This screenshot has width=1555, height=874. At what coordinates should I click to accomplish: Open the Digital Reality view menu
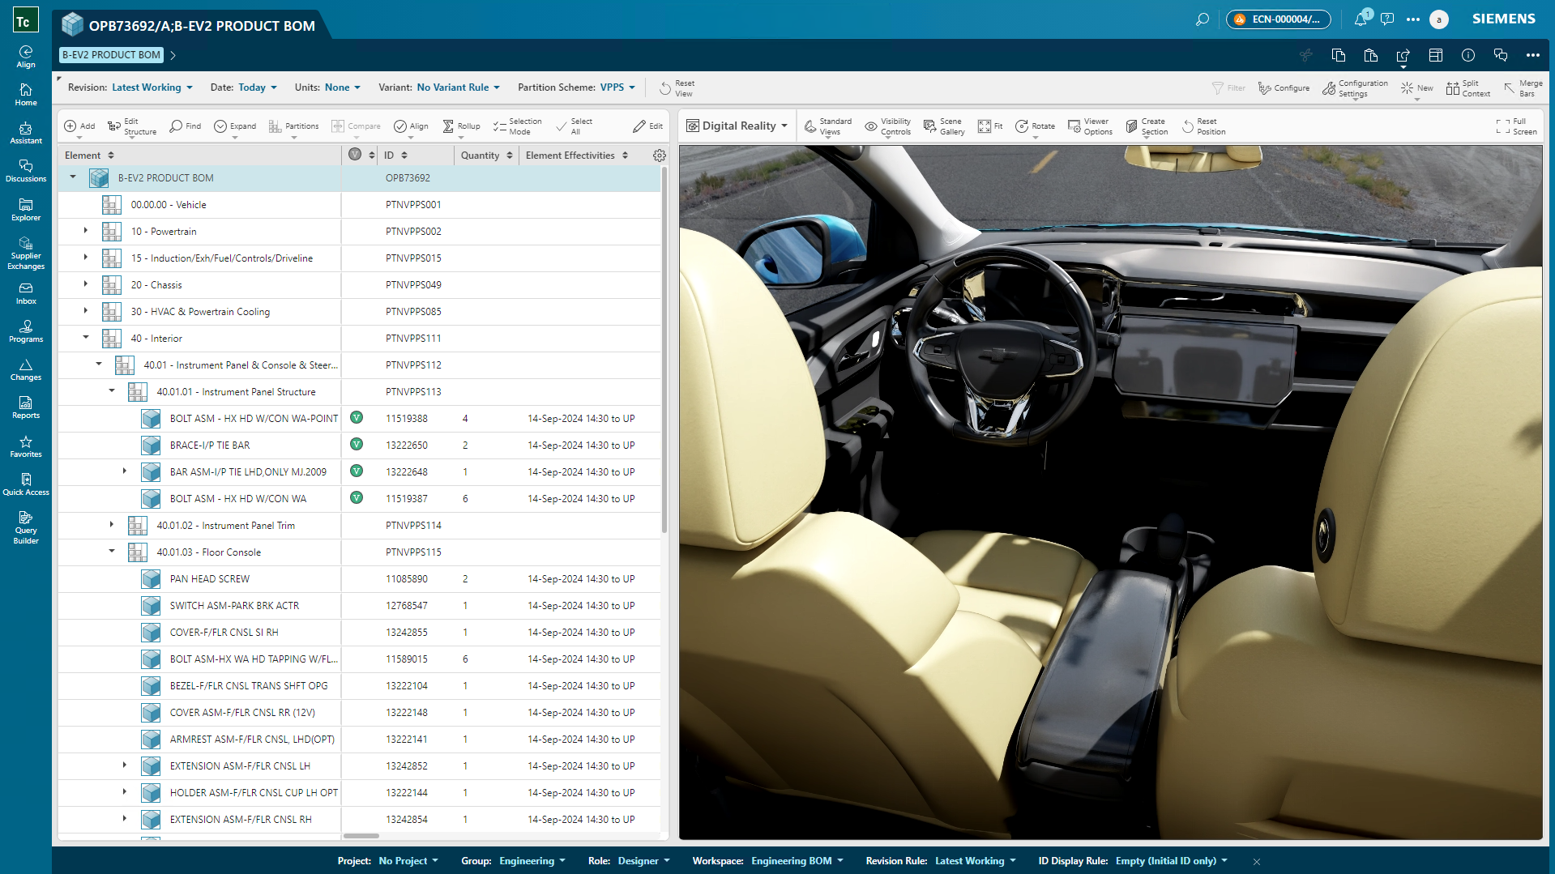pyautogui.click(x=737, y=126)
